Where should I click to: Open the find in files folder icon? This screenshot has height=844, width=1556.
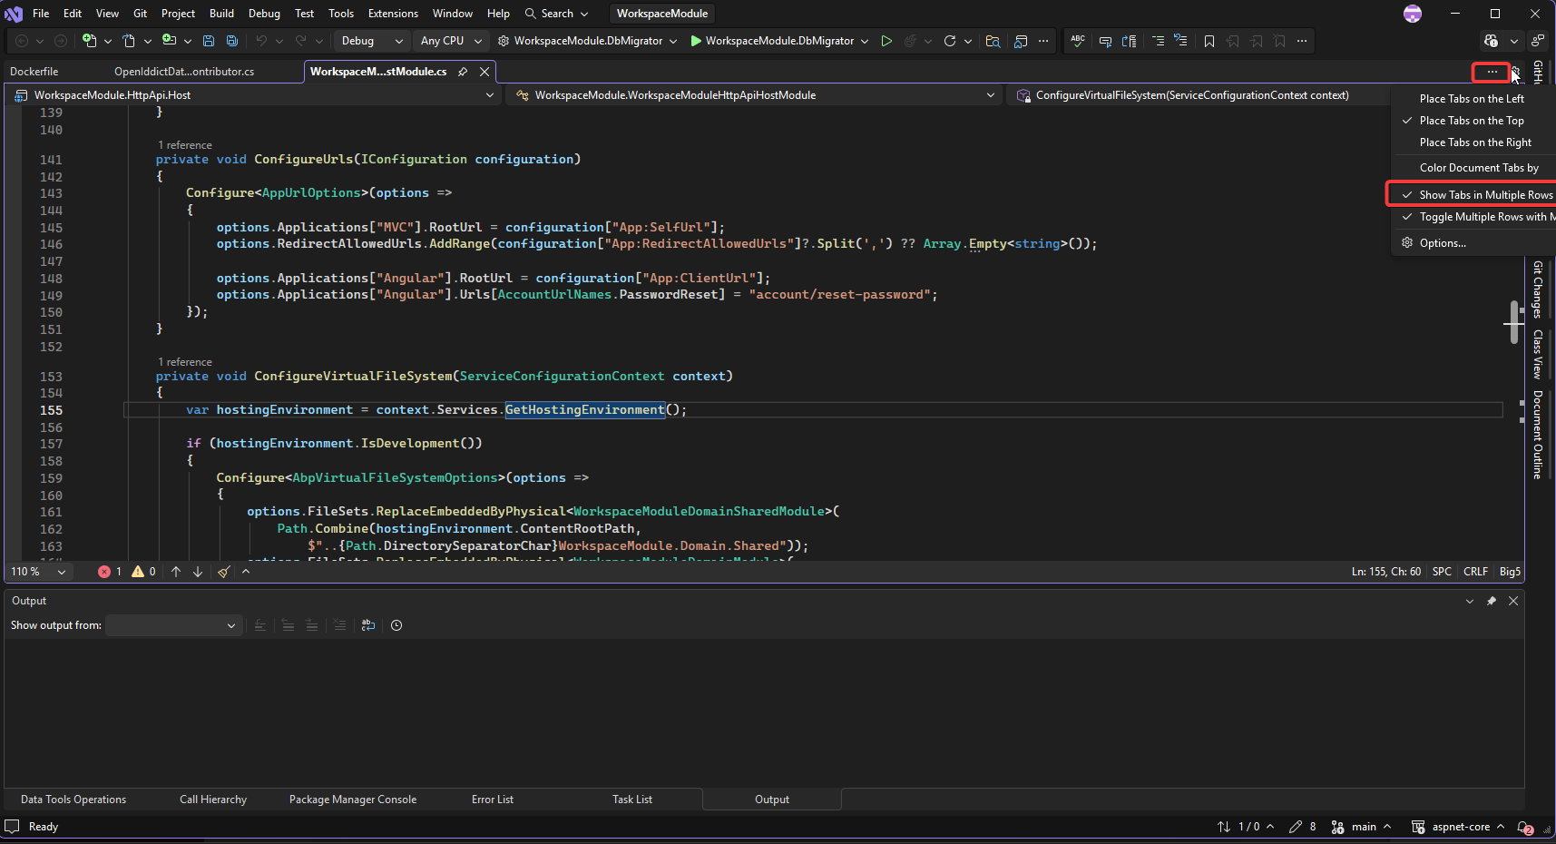(x=993, y=41)
